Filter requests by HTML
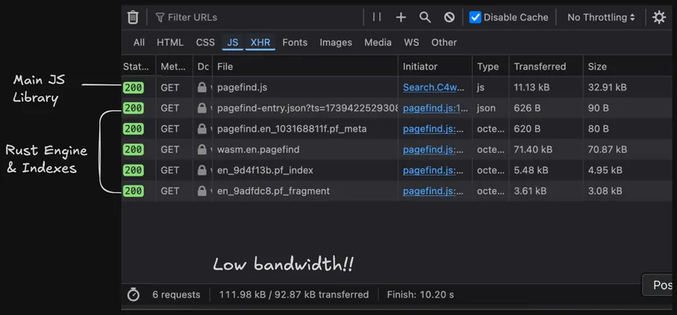The width and height of the screenshot is (677, 315). [x=170, y=43]
